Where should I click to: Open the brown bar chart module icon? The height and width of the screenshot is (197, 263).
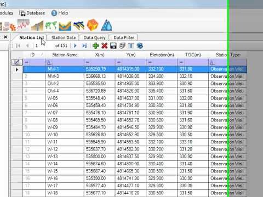(x=37, y=26)
